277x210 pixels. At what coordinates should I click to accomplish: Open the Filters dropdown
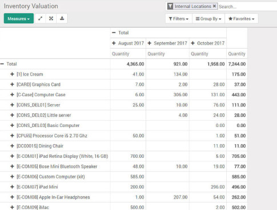click(x=179, y=19)
